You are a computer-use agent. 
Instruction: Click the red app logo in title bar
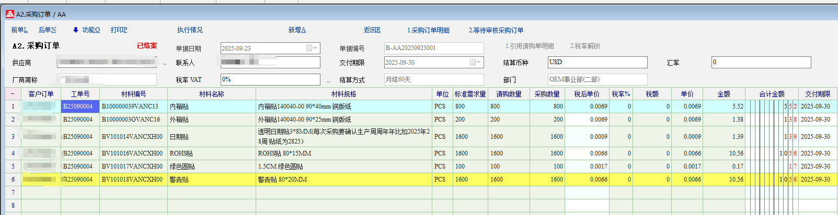click(x=9, y=14)
